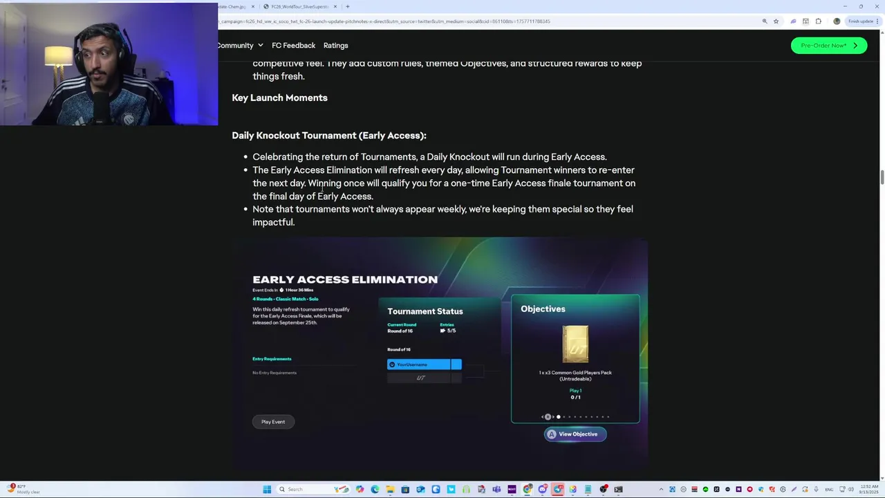Open the Chrome extensions puzzle icon

click(819, 21)
